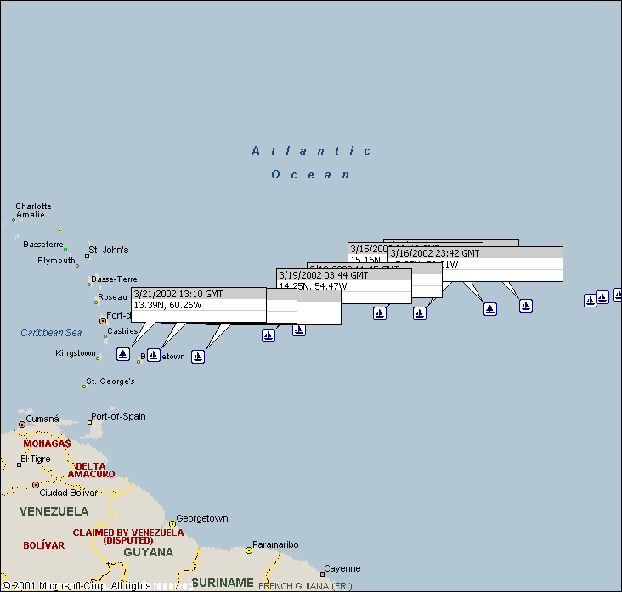
Task: Select the 3/19/2002 03:44 GMT callout
Action: click(x=323, y=275)
